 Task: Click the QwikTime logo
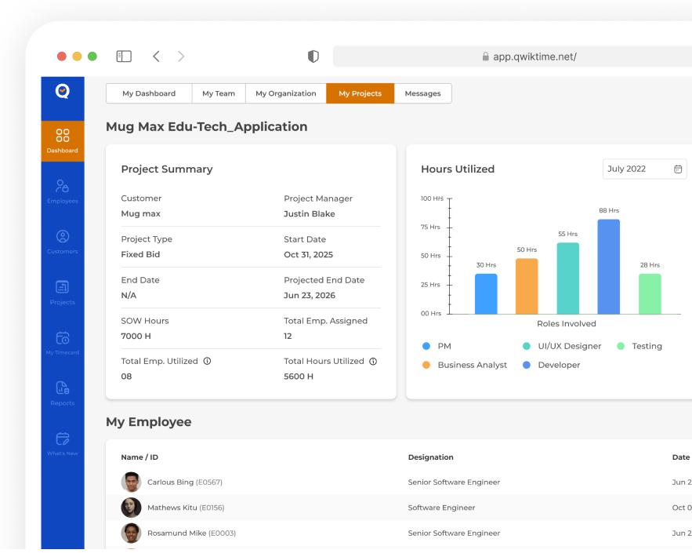[62, 91]
